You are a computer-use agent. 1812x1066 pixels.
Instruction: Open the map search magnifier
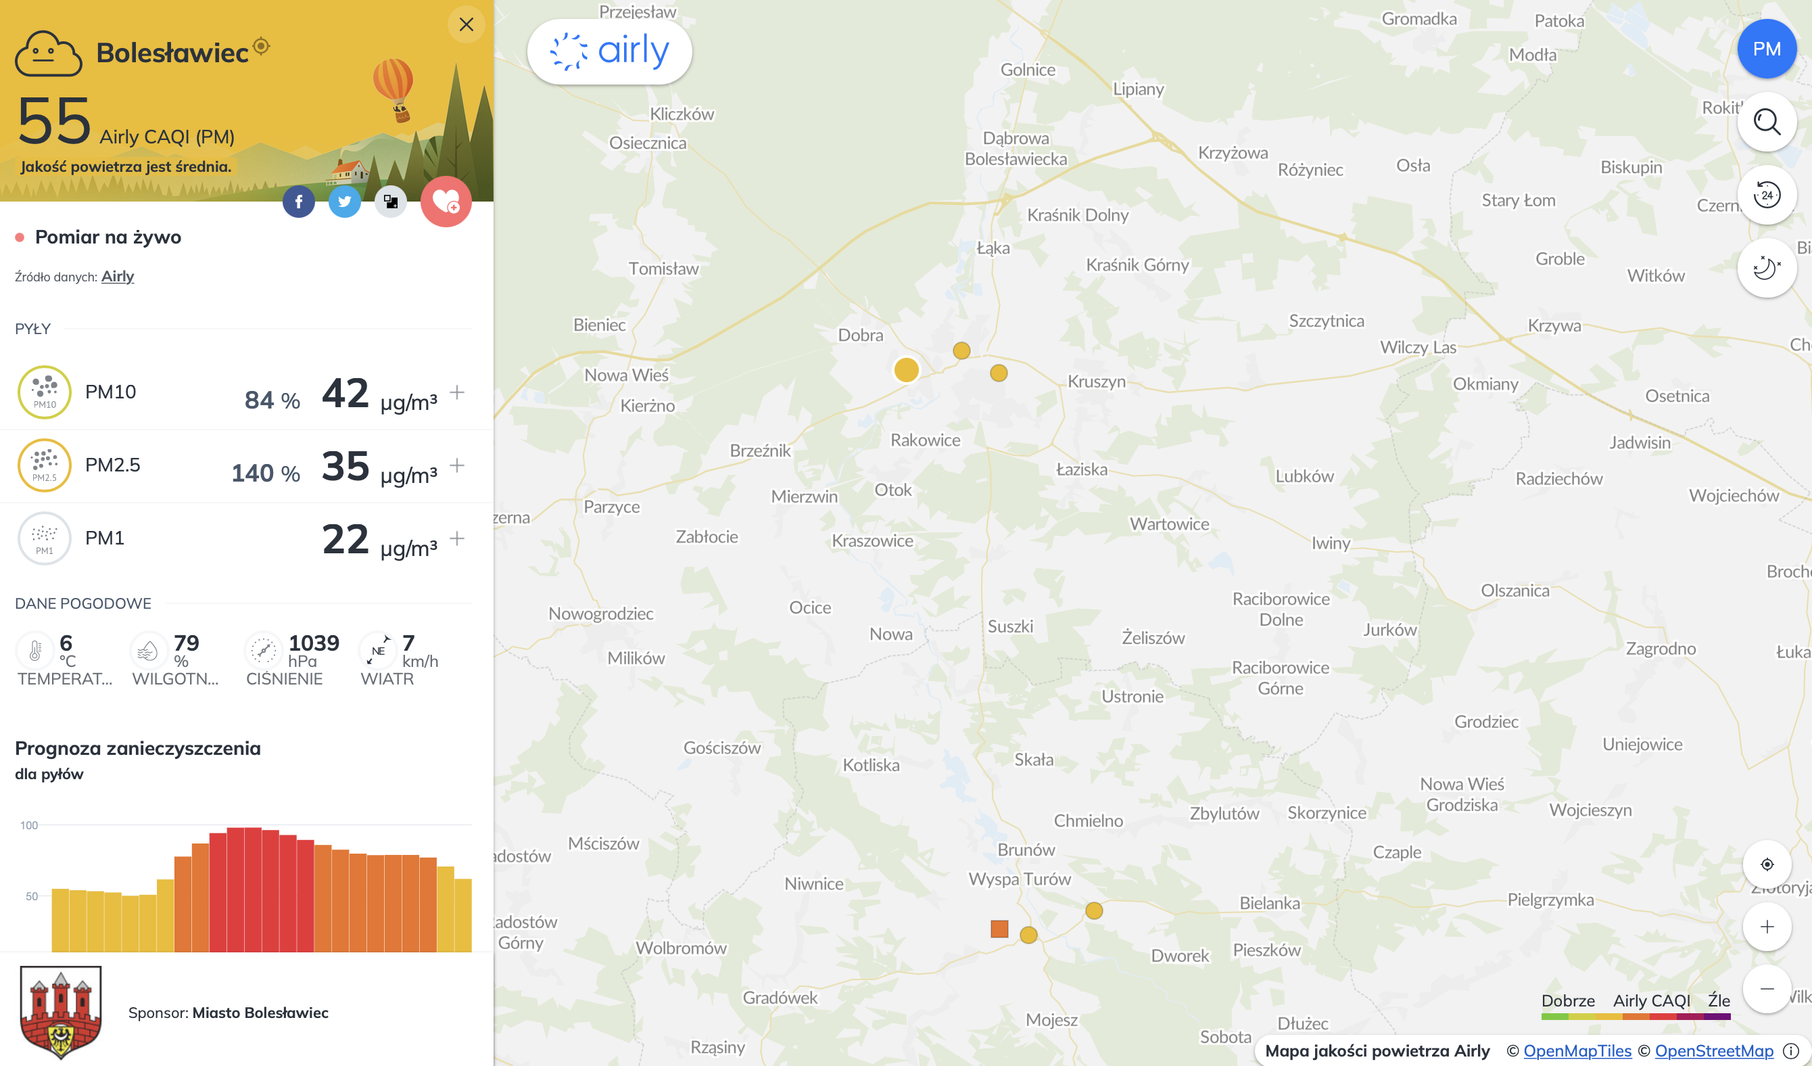coord(1767,122)
